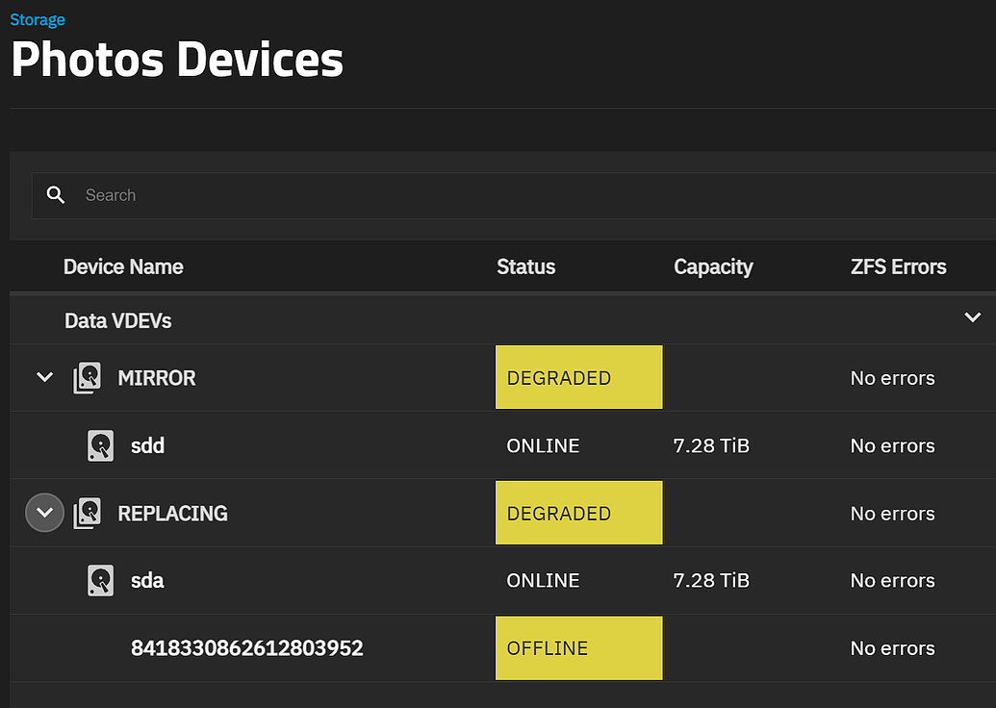The image size is (996, 708).
Task: Select disk 8418330862612803952
Action: click(247, 647)
